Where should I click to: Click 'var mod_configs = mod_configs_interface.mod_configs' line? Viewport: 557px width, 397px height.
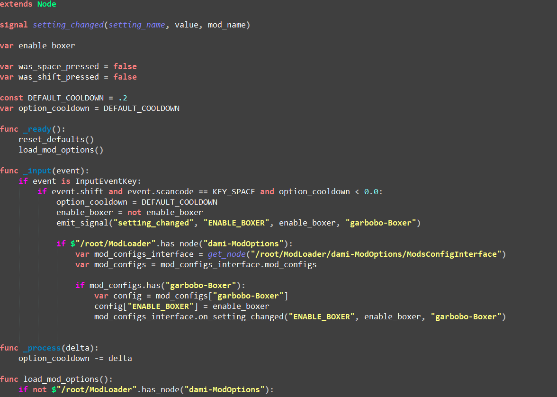coord(196,265)
